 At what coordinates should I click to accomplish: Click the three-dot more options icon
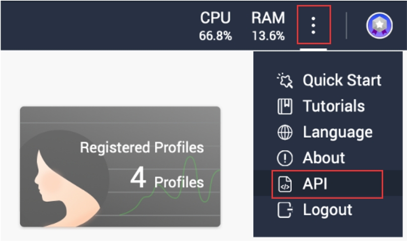click(x=313, y=25)
